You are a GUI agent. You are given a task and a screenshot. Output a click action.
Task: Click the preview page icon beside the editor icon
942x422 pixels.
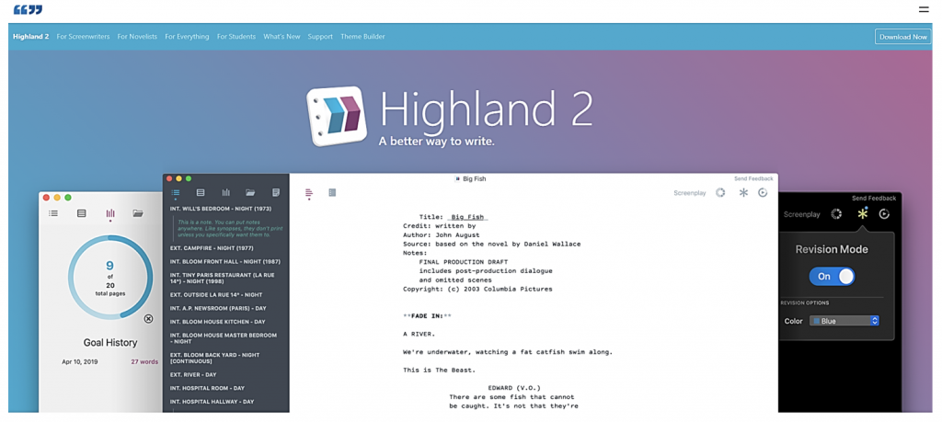pos(332,193)
